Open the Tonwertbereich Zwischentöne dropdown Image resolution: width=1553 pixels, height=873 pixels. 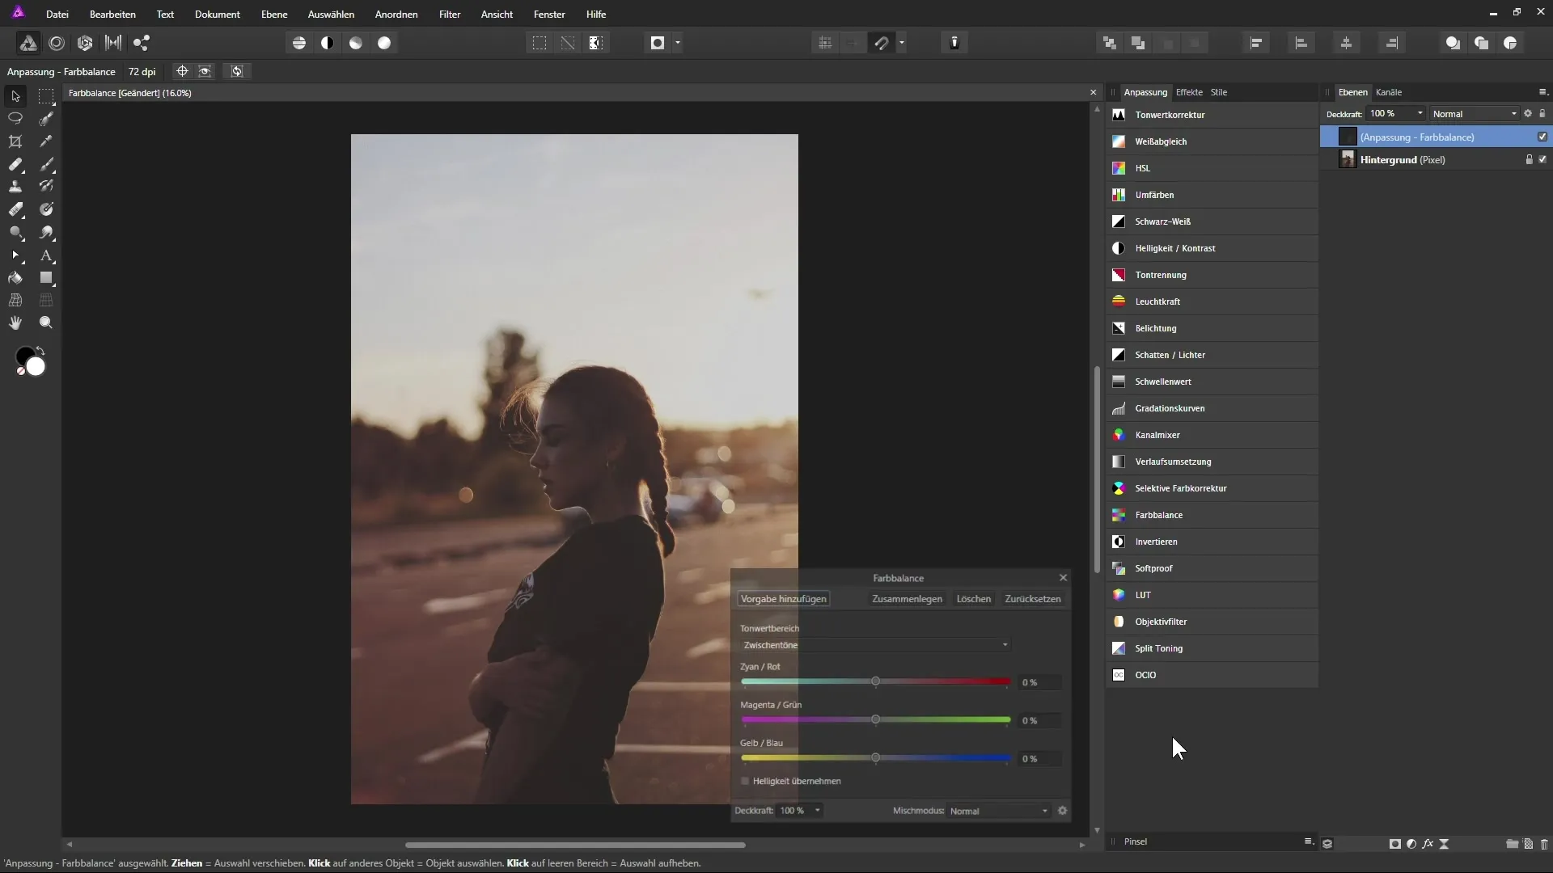pyautogui.click(x=875, y=645)
